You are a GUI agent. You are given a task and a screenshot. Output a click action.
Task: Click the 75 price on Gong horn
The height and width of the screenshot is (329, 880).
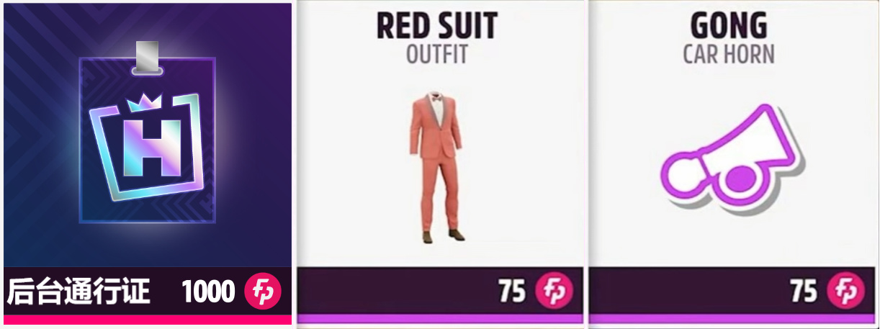[804, 292]
